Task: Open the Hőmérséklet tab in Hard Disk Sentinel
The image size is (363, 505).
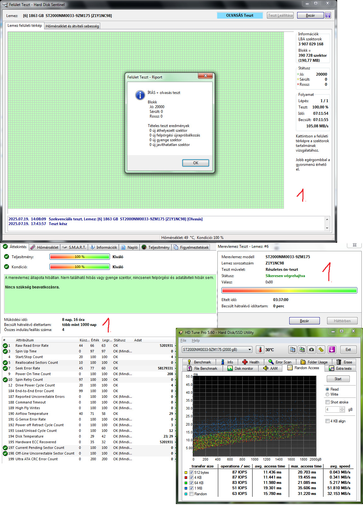Action: [45, 247]
